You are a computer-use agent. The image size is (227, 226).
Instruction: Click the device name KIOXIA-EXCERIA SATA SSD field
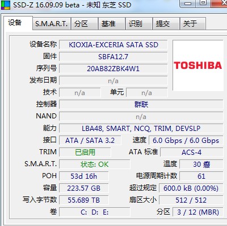(x=113, y=45)
